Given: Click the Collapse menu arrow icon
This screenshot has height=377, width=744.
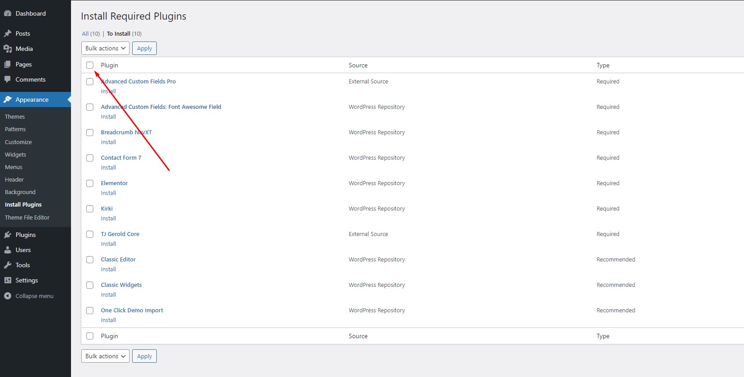Looking at the screenshot, I should 8,296.
